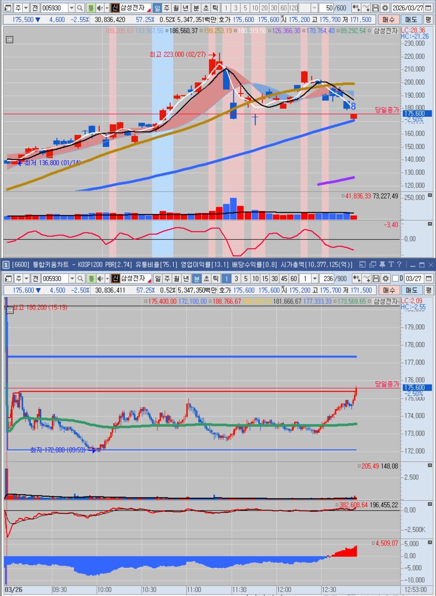
Task: Click the candle chart-type icon in top toolbar
Action: click(356, 8)
